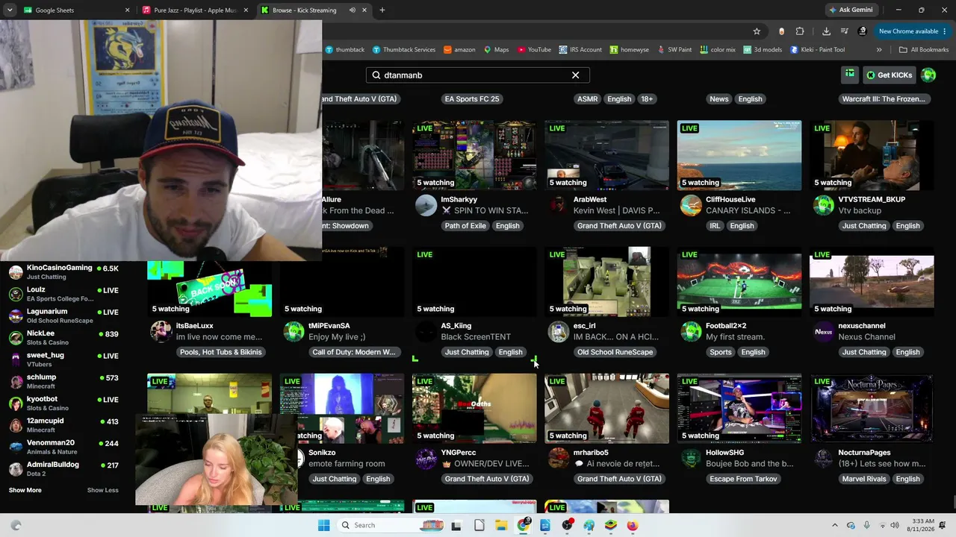Open the CliffHouseLive stream thumbnail
The width and height of the screenshot is (956, 537).
[739, 155]
